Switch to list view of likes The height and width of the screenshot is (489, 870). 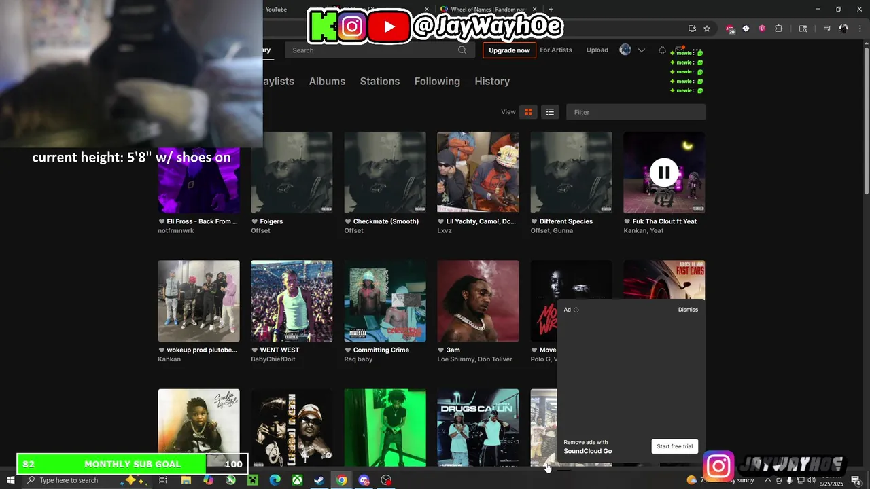point(550,112)
